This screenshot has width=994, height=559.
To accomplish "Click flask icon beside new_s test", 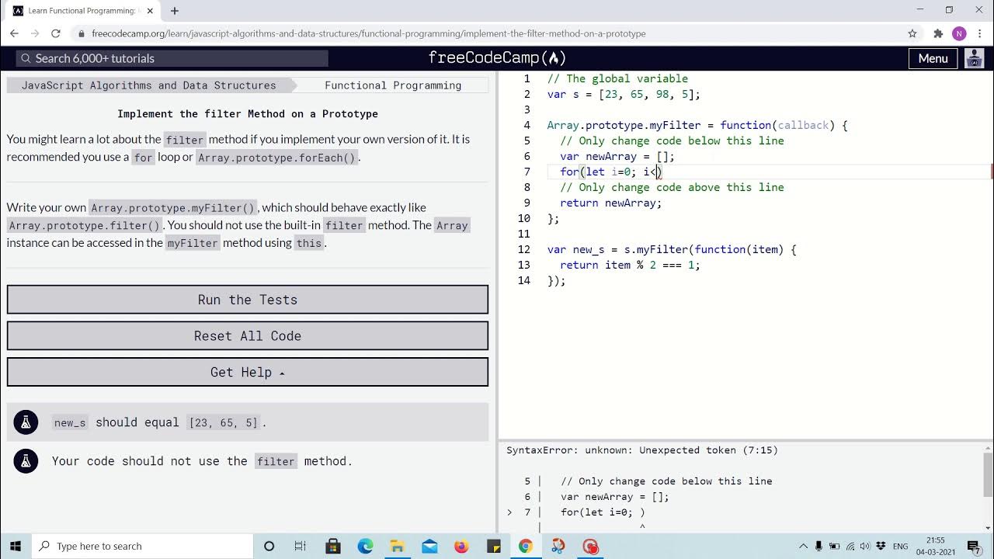I will pyautogui.click(x=26, y=422).
